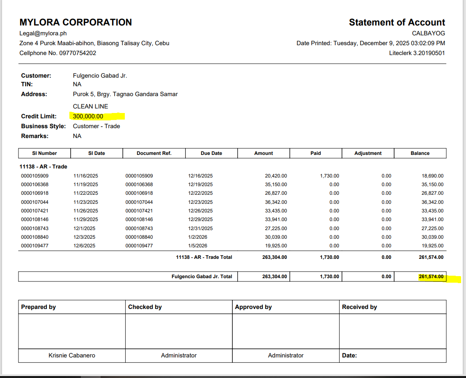Click the Legal@mylora.ph email address
This screenshot has width=466, height=378.
click(x=43, y=33)
